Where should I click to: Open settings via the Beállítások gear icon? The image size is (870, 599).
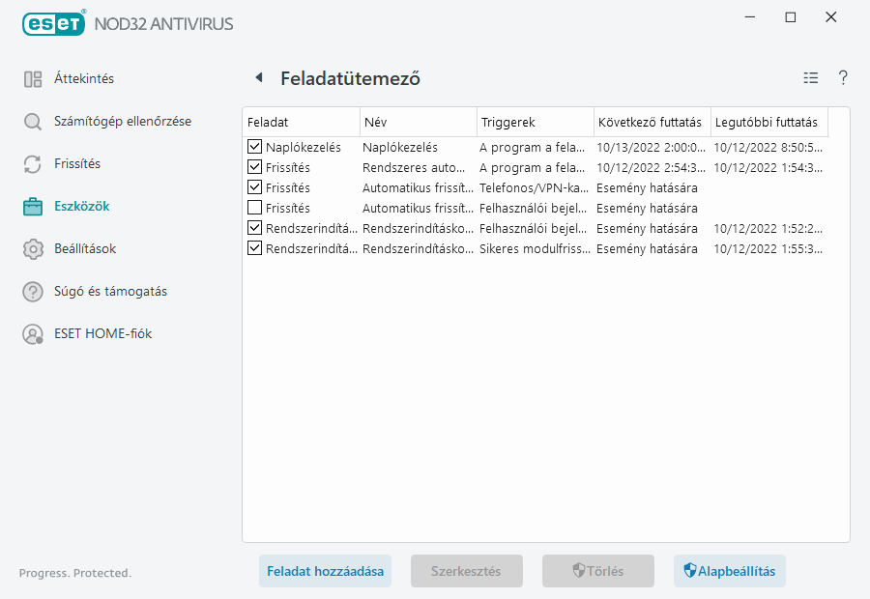(32, 248)
